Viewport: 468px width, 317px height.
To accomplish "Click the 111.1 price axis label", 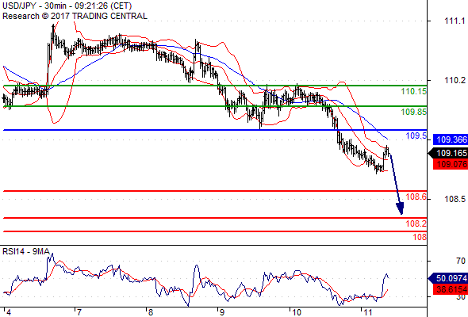I will [x=455, y=21].
